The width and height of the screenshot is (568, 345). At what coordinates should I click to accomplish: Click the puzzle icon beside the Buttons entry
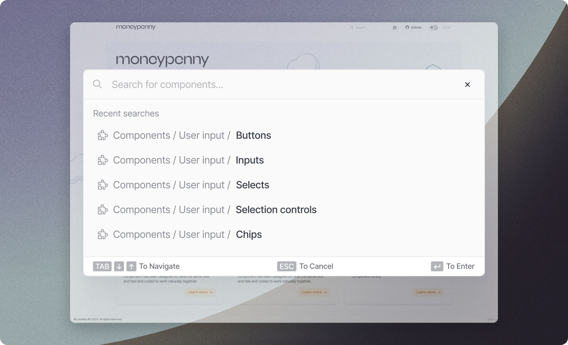(x=102, y=135)
